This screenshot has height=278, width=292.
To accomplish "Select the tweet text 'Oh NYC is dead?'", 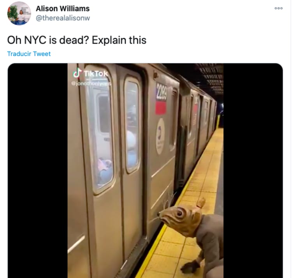I will pyautogui.click(x=48, y=40).
